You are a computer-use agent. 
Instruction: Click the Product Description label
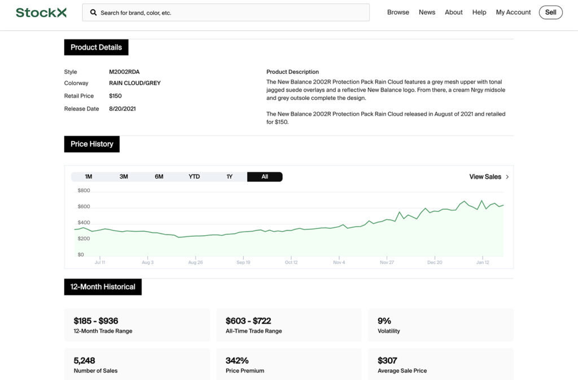click(292, 72)
